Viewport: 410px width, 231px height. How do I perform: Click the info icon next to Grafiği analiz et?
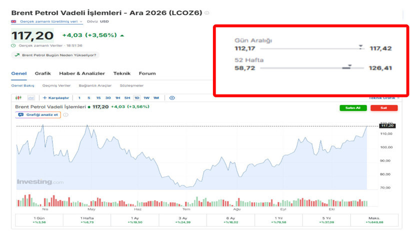click(66, 115)
